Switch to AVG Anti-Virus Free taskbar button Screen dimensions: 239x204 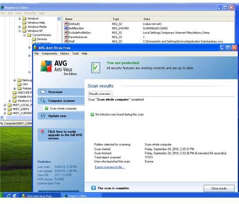click(x=40, y=196)
